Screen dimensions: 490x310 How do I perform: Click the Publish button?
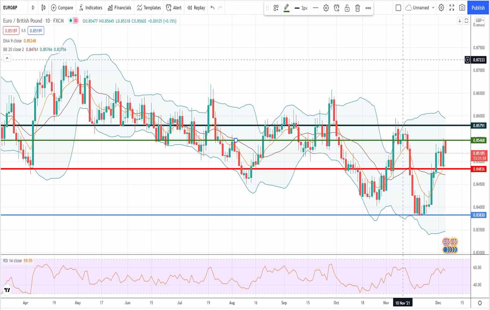pyautogui.click(x=478, y=8)
